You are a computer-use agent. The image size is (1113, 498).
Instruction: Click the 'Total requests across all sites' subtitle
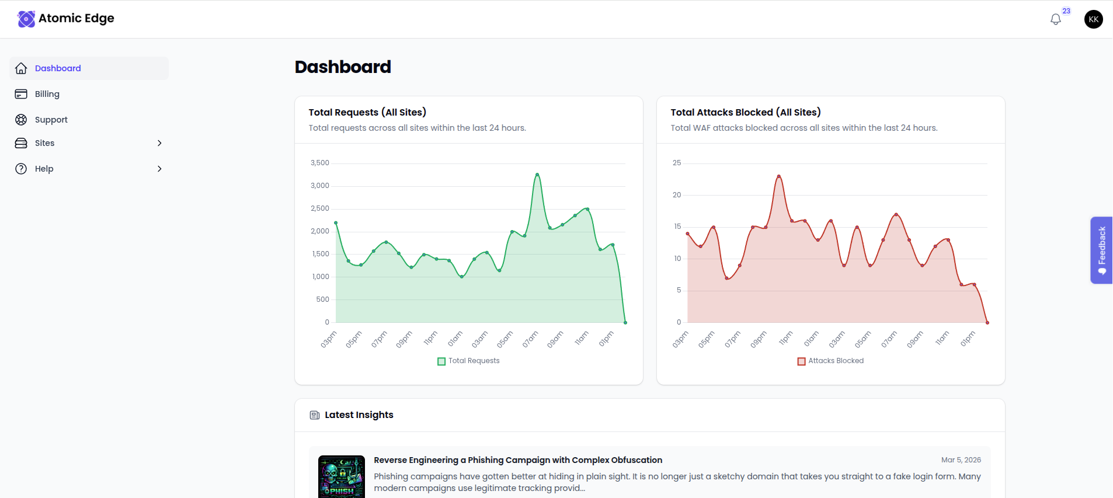418,128
